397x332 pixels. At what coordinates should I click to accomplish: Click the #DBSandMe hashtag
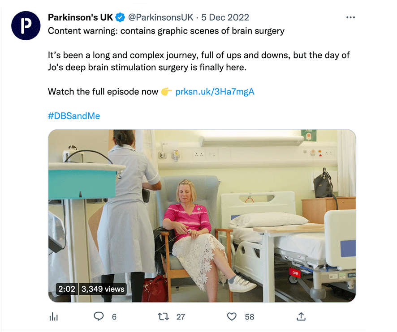(74, 116)
